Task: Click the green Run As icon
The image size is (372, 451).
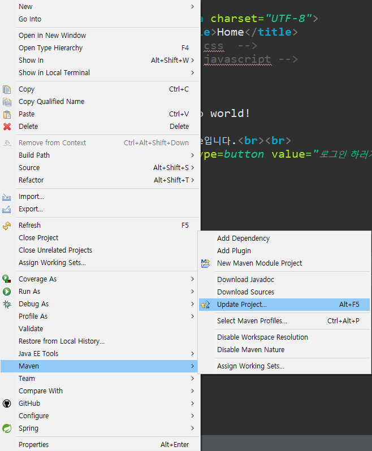Action: pos(7,292)
